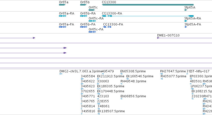Screen dimensions: 212x115
Task: Select the Or65c gene arrow
Action: tap(92, 10)
